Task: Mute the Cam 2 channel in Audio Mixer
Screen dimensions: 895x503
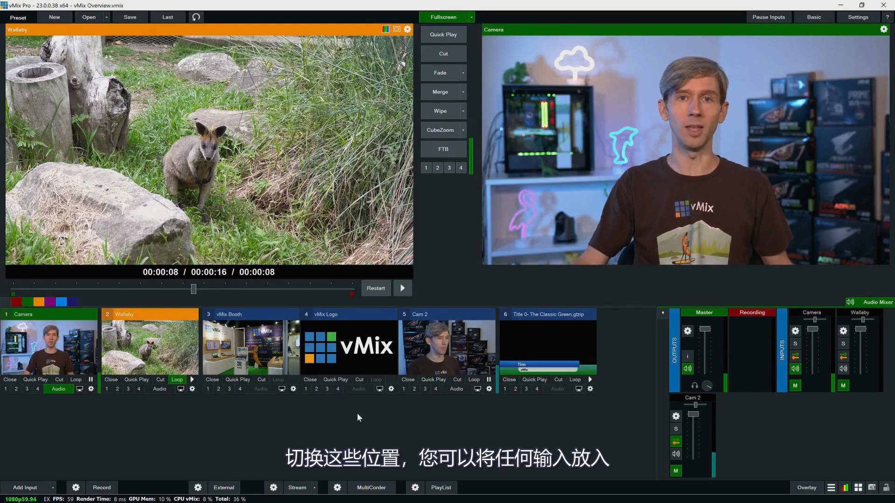Action: (x=676, y=471)
